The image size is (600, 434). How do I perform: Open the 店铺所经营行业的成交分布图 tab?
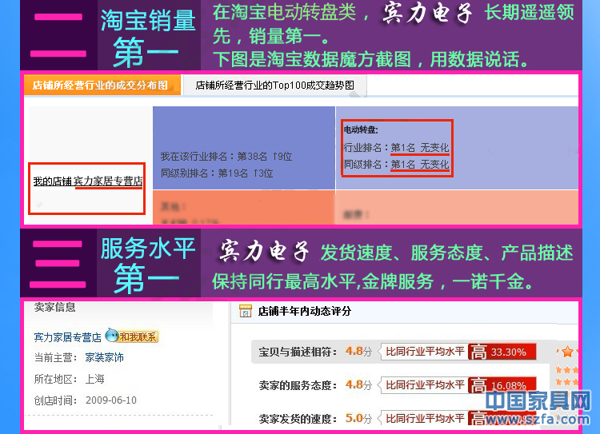pyautogui.click(x=101, y=85)
